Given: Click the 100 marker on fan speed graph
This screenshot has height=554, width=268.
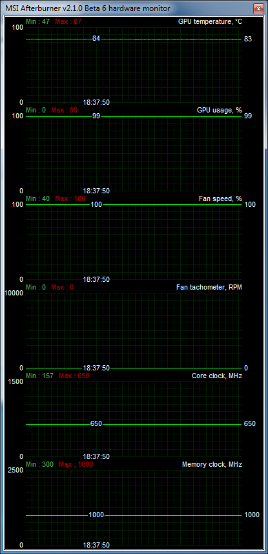Looking at the screenshot, I should point(96,204).
